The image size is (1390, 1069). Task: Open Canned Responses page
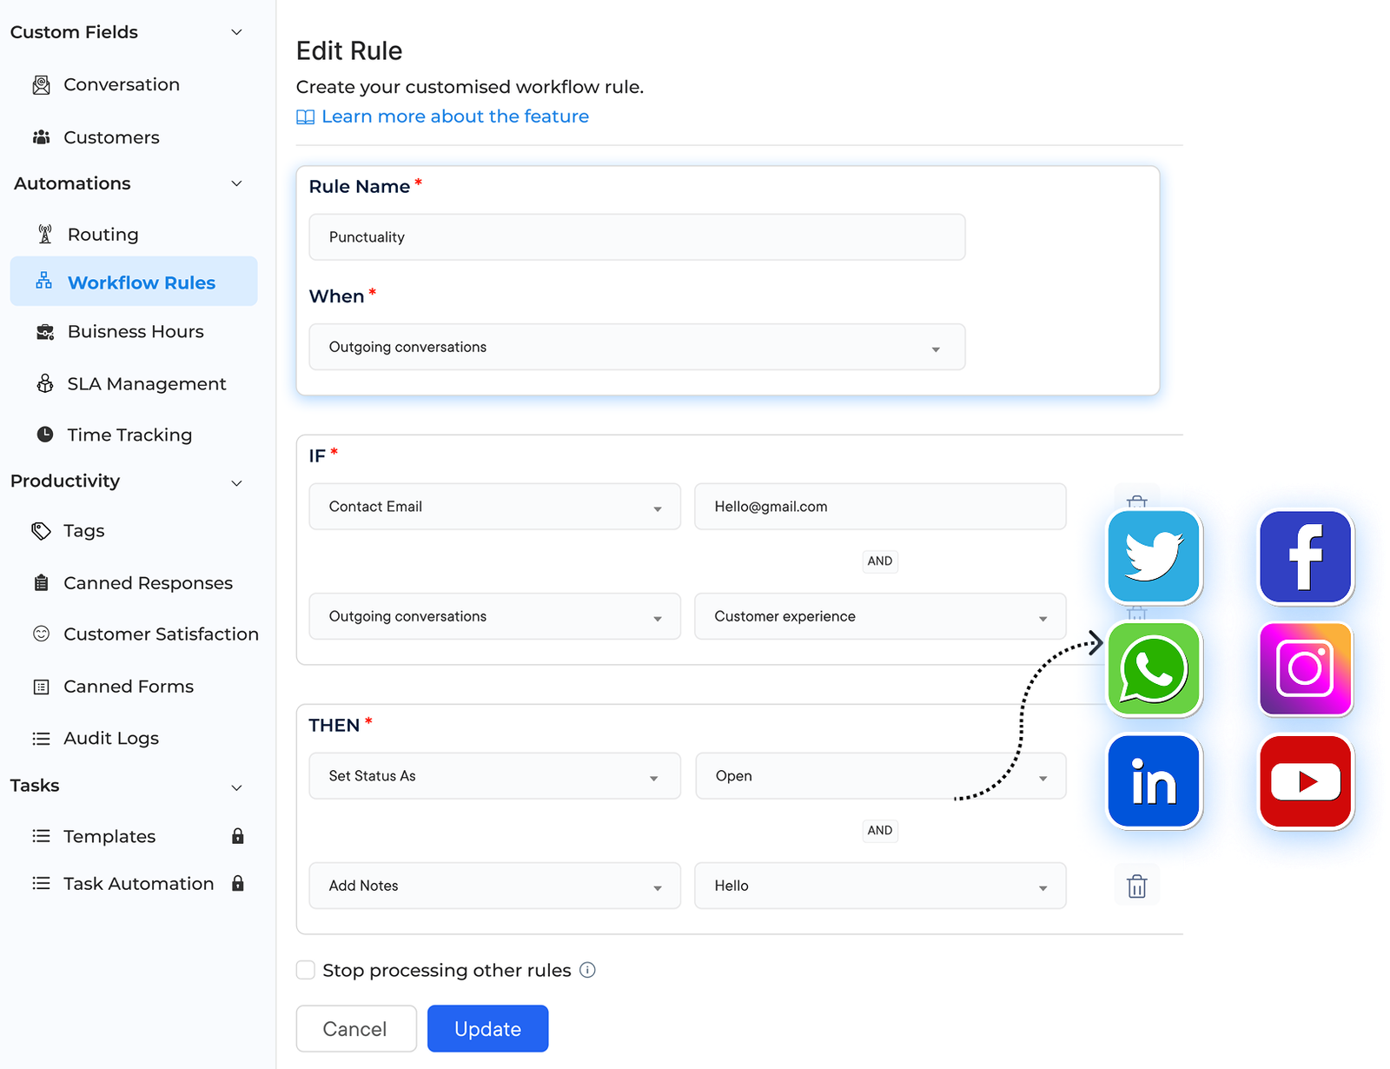[148, 583]
